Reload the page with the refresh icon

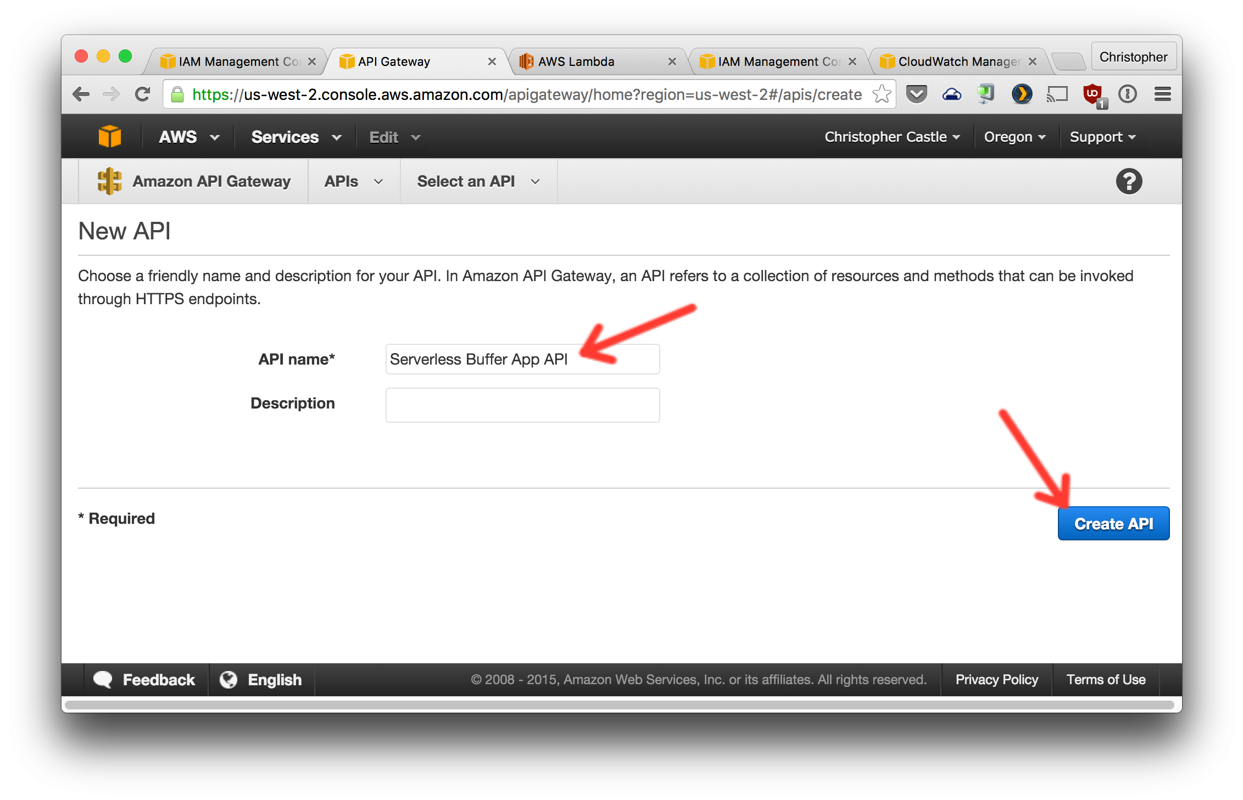click(x=143, y=94)
